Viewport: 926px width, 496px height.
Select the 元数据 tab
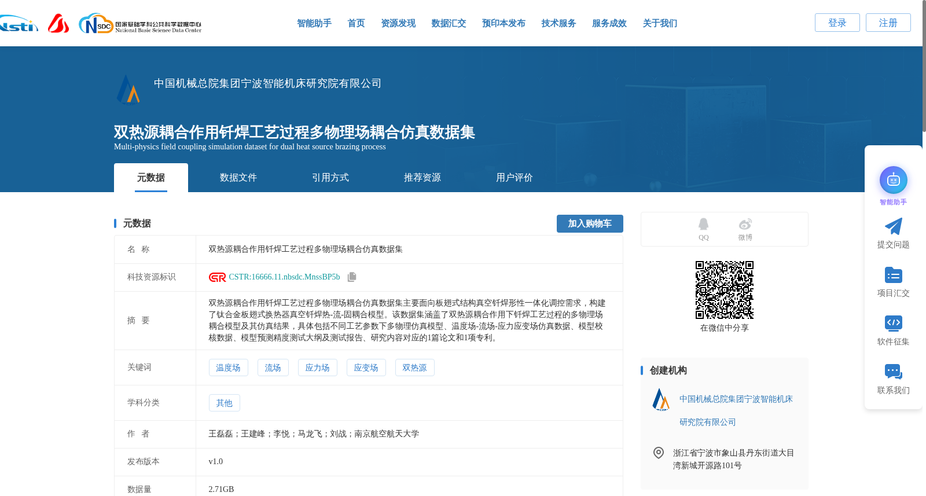pyautogui.click(x=151, y=178)
